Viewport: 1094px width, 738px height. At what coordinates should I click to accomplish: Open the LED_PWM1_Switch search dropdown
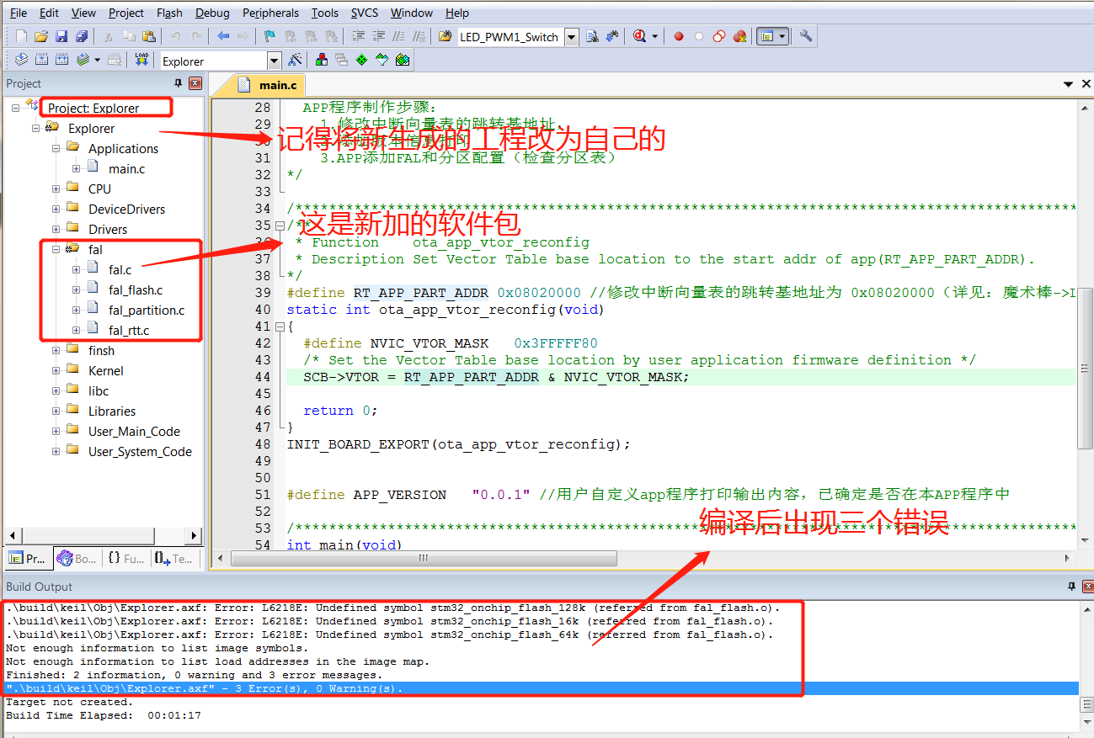pos(572,36)
